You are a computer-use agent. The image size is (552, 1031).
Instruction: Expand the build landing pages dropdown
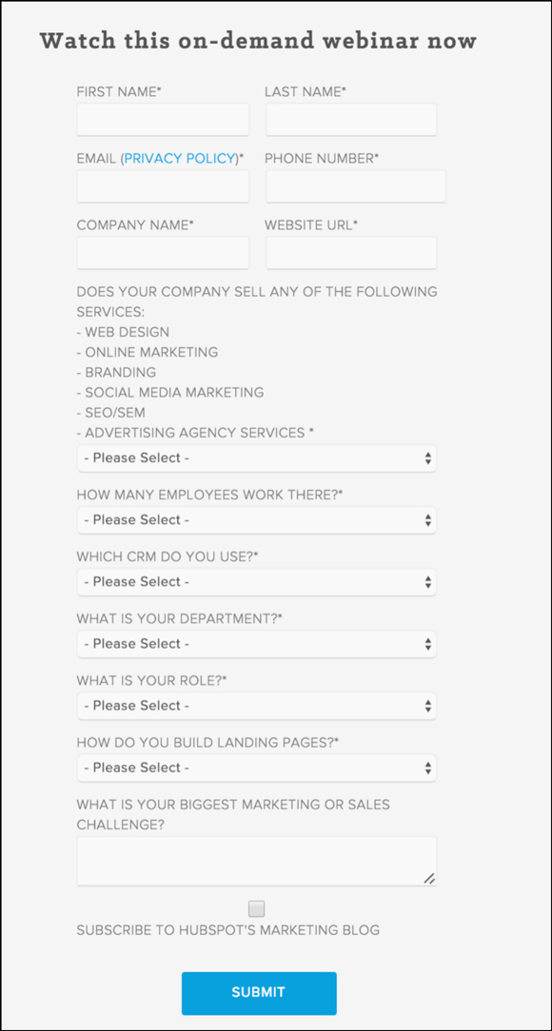tap(257, 768)
